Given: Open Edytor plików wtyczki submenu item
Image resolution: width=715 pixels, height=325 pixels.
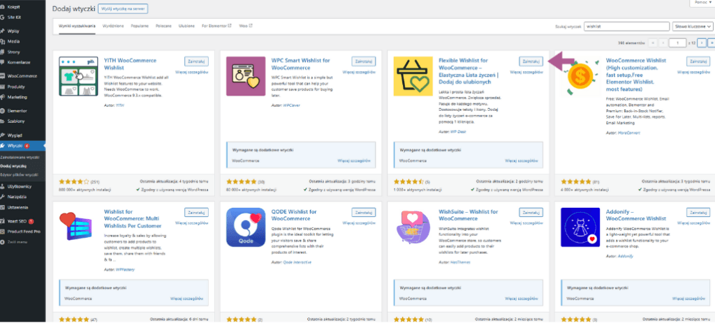Looking at the screenshot, I should (x=19, y=174).
